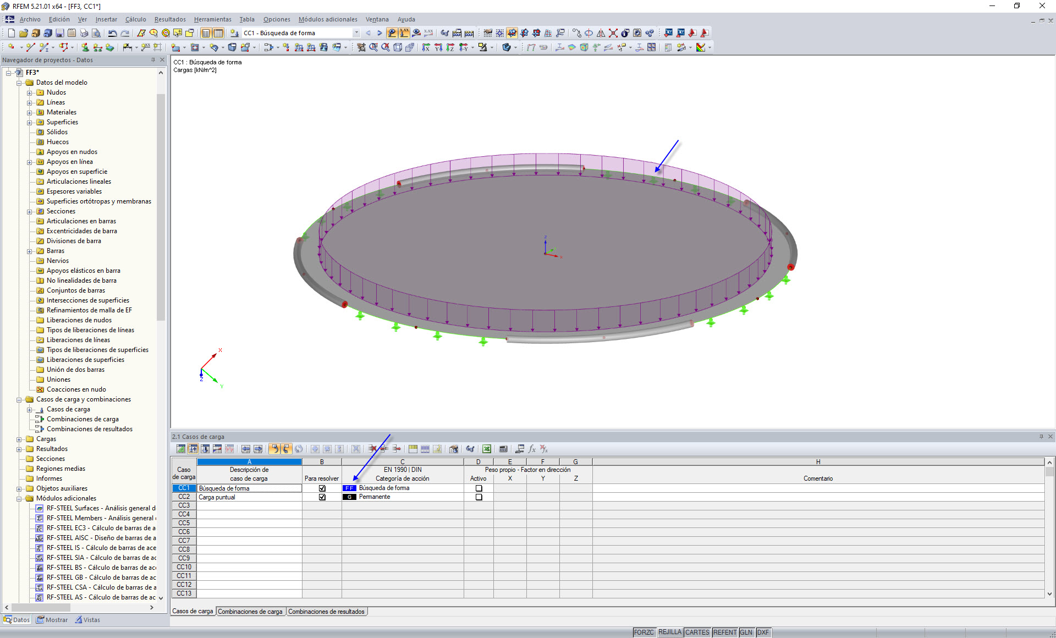This screenshot has height=638, width=1056.
Task: Click the formula fx icon in table toolbar
Action: pyautogui.click(x=532, y=449)
